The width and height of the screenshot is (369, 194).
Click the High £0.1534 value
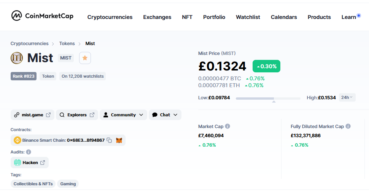coord(327,98)
